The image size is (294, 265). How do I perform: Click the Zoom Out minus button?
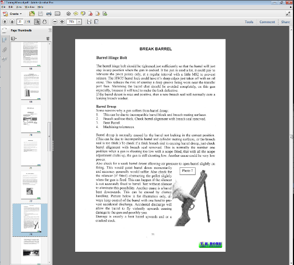point(55,22)
